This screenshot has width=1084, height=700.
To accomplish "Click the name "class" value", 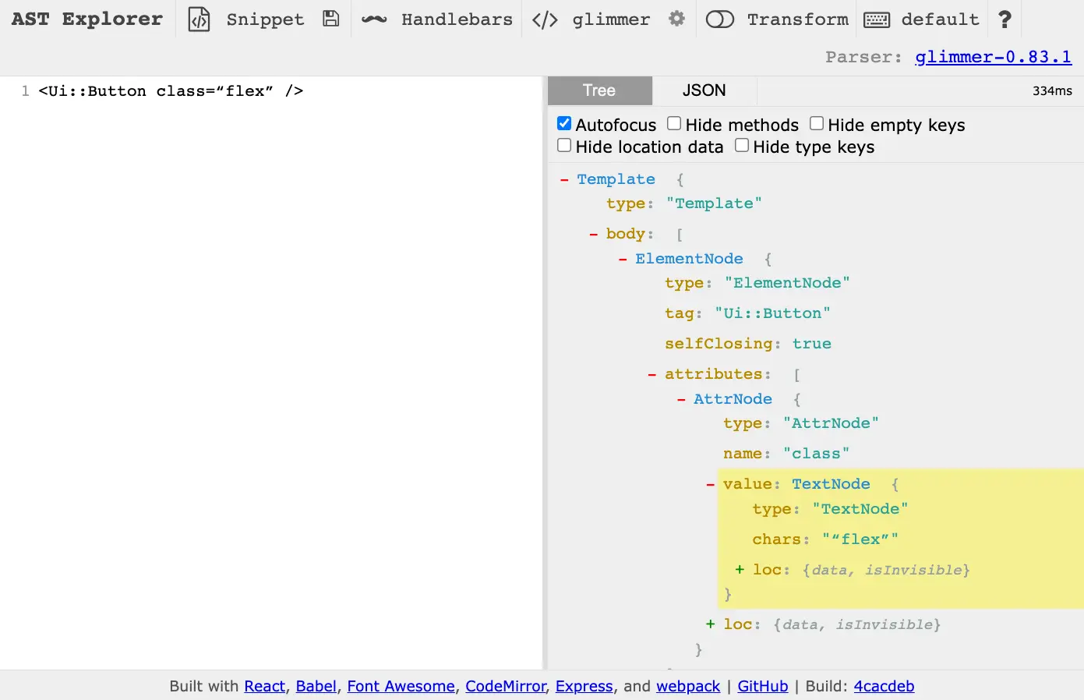I will click(817, 454).
